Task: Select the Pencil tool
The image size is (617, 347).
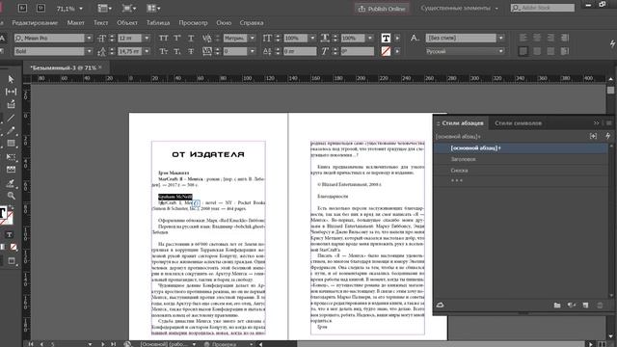Action: [x=11, y=131]
